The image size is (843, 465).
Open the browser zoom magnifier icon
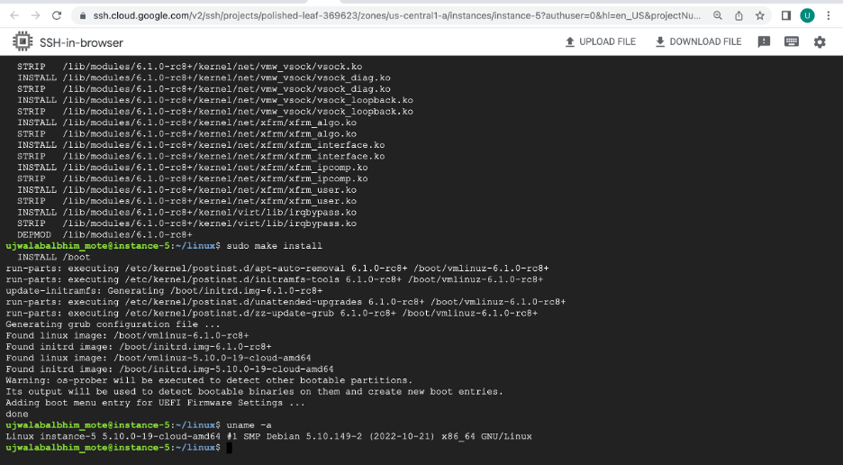coord(718,15)
